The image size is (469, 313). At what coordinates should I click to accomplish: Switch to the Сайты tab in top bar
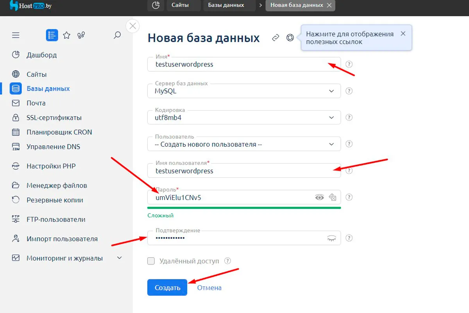click(x=180, y=5)
